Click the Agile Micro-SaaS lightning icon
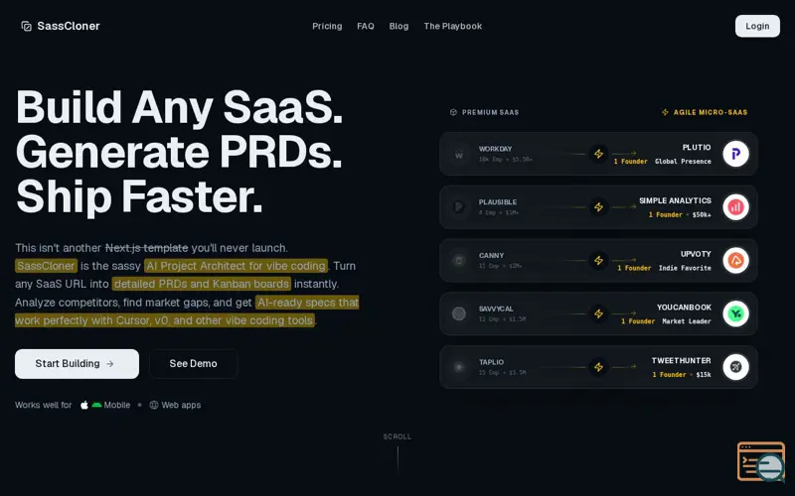This screenshot has height=496, width=795. click(665, 112)
